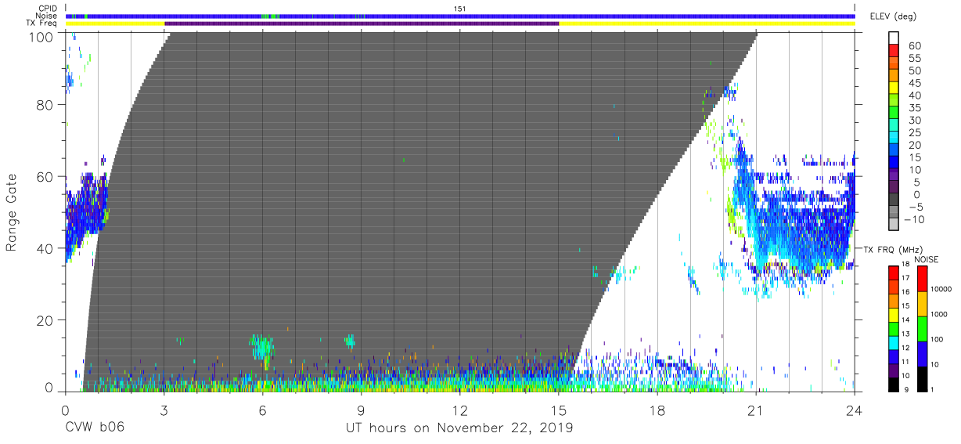Screen dimensions: 961x444
Task: Pick the black 9–10 MHz TX frequency swatch
Action: coord(895,383)
